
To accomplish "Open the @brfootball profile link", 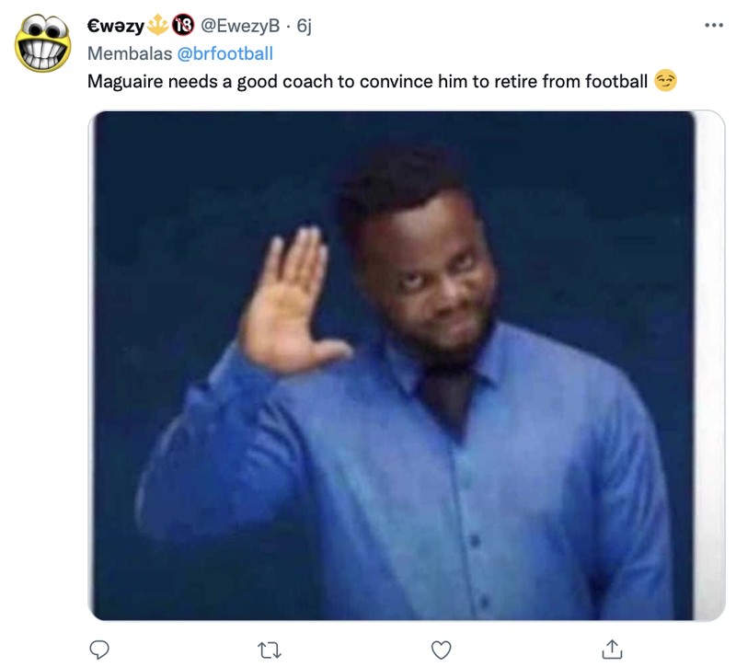I will click(x=225, y=53).
